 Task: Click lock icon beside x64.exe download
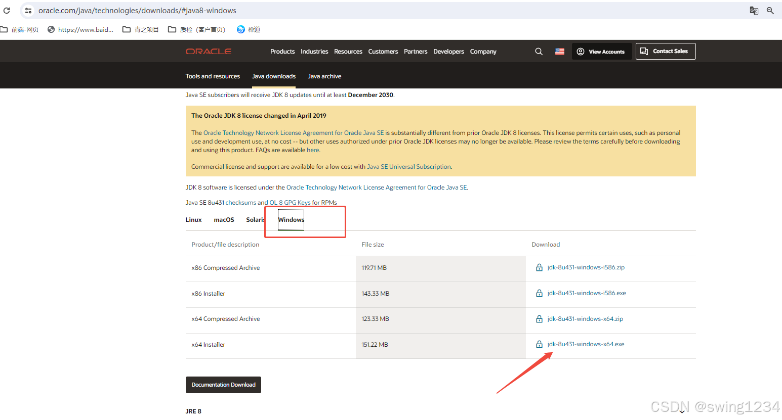point(539,344)
